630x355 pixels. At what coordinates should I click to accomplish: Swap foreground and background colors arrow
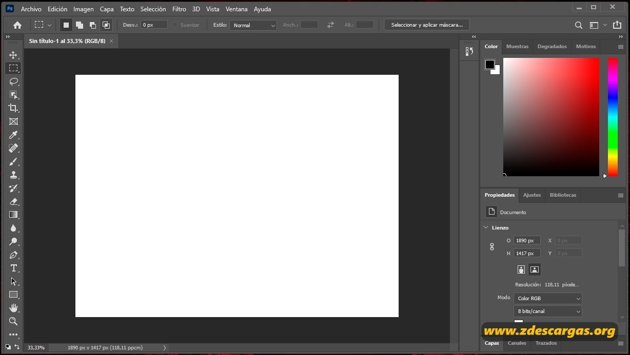tap(16, 347)
